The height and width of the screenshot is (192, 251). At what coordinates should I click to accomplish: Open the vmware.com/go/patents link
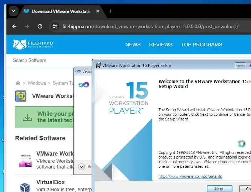190,176
